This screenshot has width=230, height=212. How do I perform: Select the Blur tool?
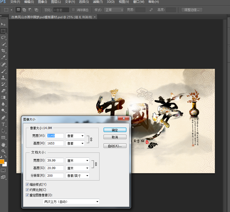coord(3,104)
